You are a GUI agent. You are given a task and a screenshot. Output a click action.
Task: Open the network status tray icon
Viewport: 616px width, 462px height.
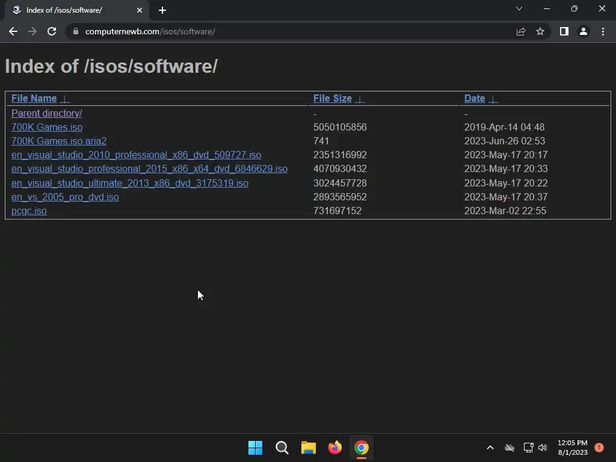pyautogui.click(x=528, y=448)
